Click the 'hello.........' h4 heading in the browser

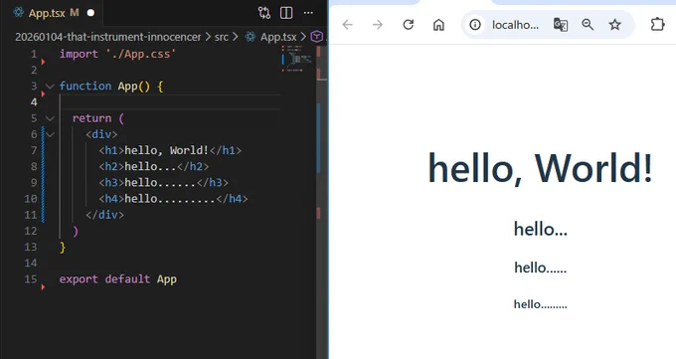540,304
